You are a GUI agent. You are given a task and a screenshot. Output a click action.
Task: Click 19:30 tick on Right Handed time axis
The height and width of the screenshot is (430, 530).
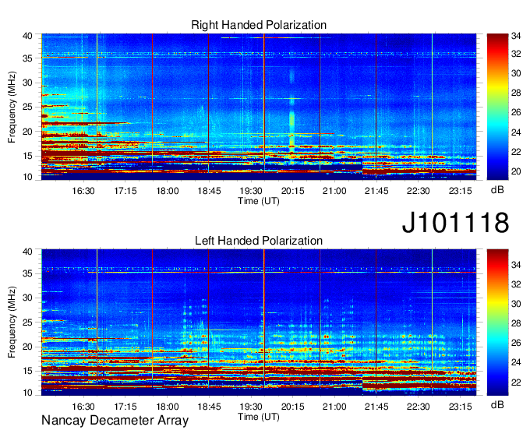coord(251,191)
